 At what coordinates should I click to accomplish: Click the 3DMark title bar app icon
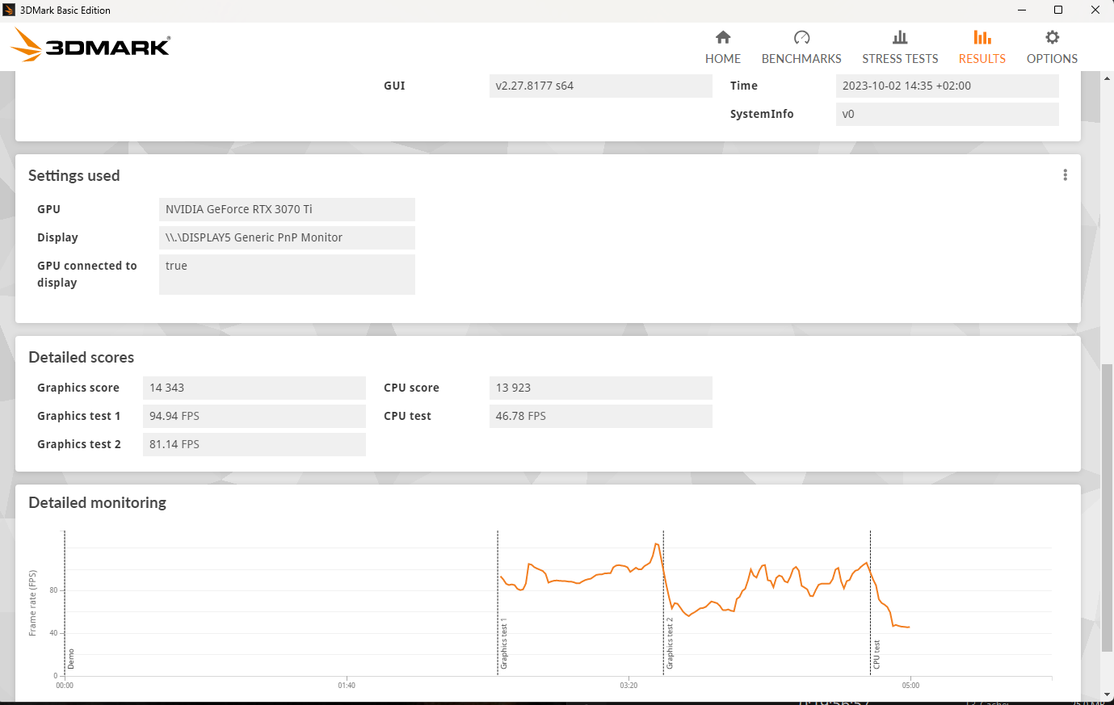pos(10,10)
